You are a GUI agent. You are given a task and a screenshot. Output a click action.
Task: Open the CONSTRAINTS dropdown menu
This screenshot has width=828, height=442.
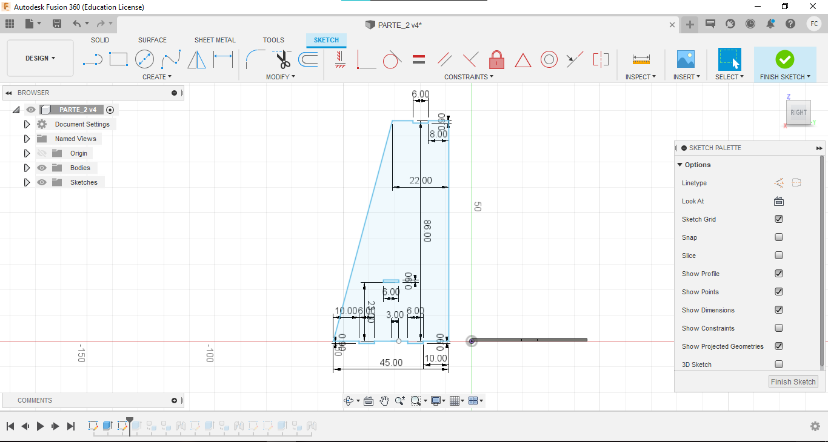click(469, 77)
